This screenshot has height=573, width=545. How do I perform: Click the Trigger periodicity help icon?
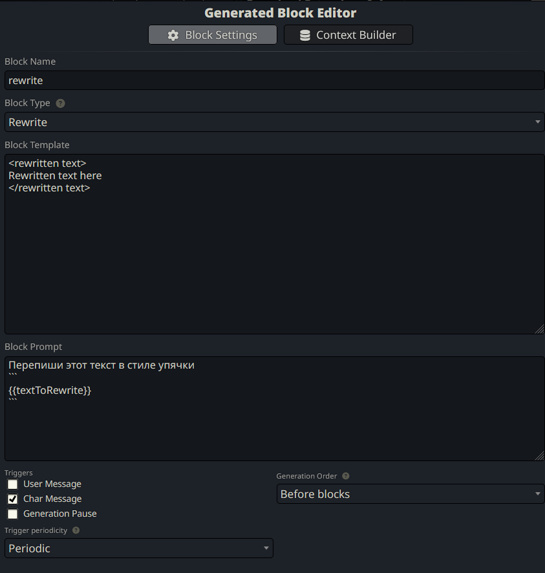[x=76, y=530]
